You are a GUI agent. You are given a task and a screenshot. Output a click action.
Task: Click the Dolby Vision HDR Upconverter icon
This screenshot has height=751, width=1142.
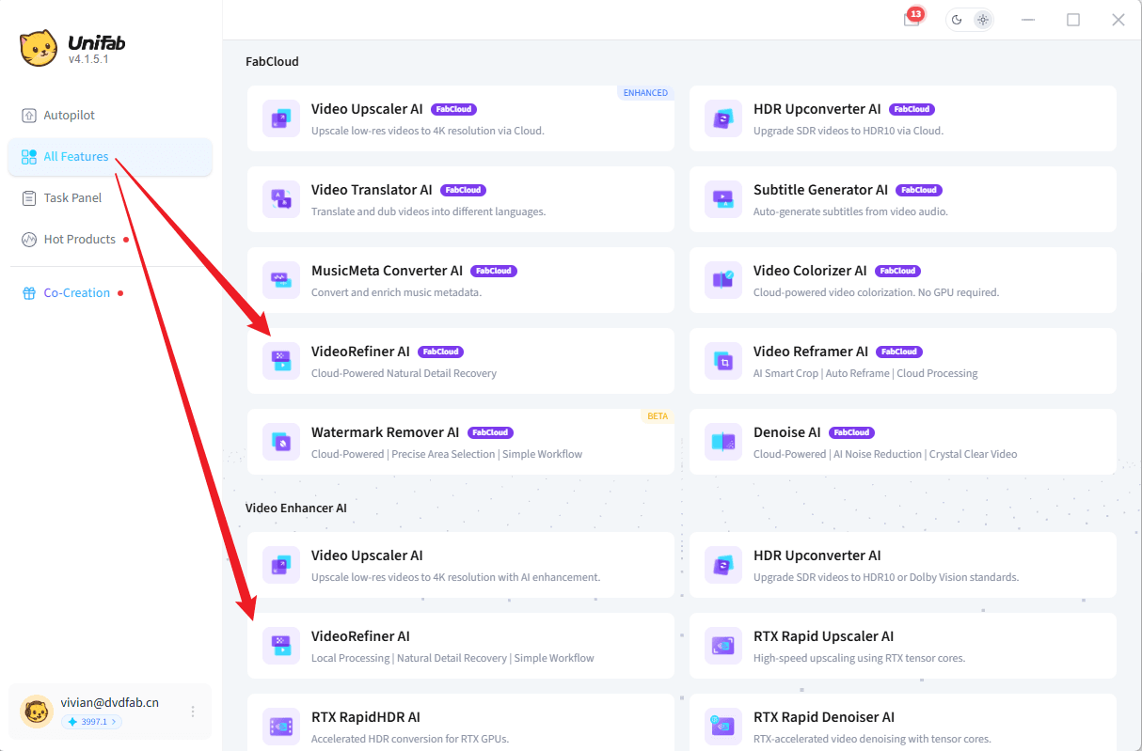click(x=723, y=565)
